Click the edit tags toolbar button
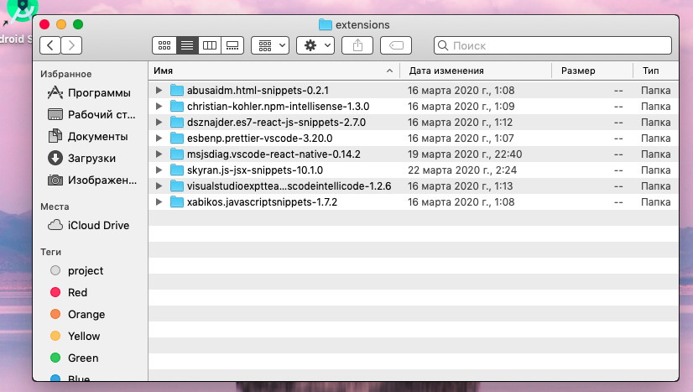Screen dimensions: 693x392 [396, 45]
